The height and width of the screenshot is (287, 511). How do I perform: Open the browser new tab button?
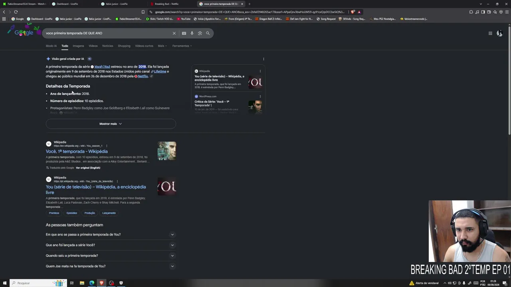[x=250, y=4]
